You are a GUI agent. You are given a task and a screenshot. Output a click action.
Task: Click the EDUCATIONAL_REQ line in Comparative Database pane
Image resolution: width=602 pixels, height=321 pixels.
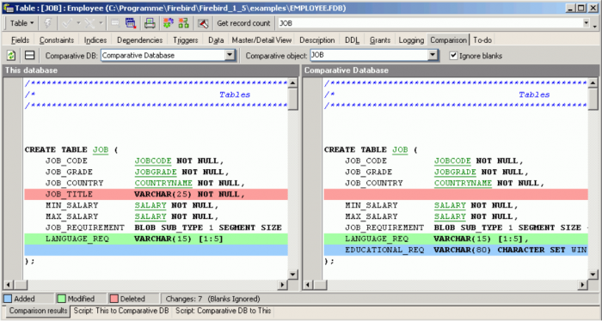pos(456,250)
